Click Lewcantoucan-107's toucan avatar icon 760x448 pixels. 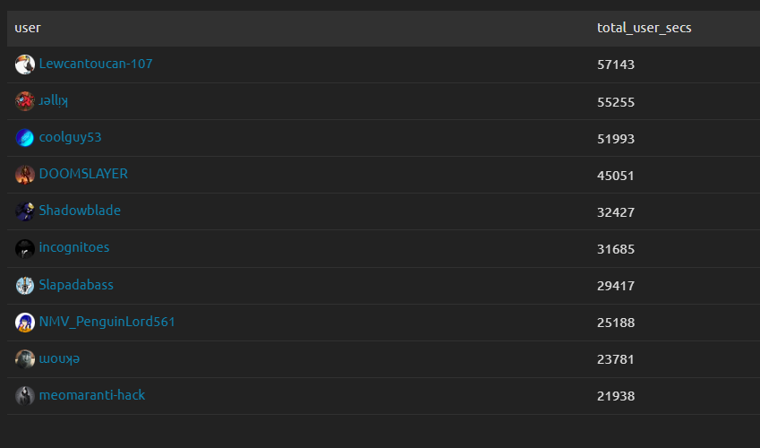pos(25,65)
